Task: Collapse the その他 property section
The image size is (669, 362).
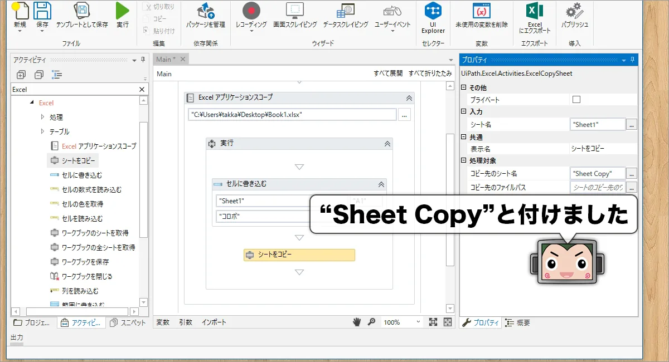Action: [x=464, y=87]
